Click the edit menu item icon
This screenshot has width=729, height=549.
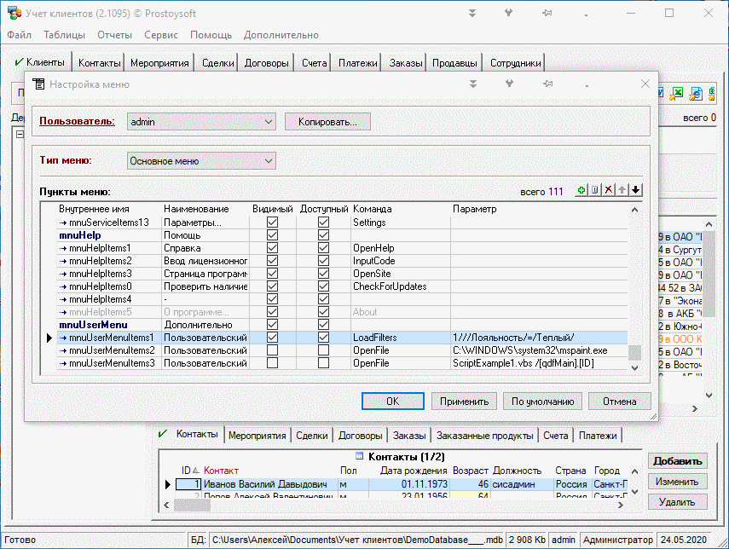pyautogui.click(x=596, y=190)
